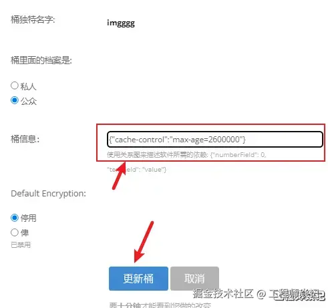Click the numberField hint text below input
Screen dimensions: 328x308
(x=186, y=154)
